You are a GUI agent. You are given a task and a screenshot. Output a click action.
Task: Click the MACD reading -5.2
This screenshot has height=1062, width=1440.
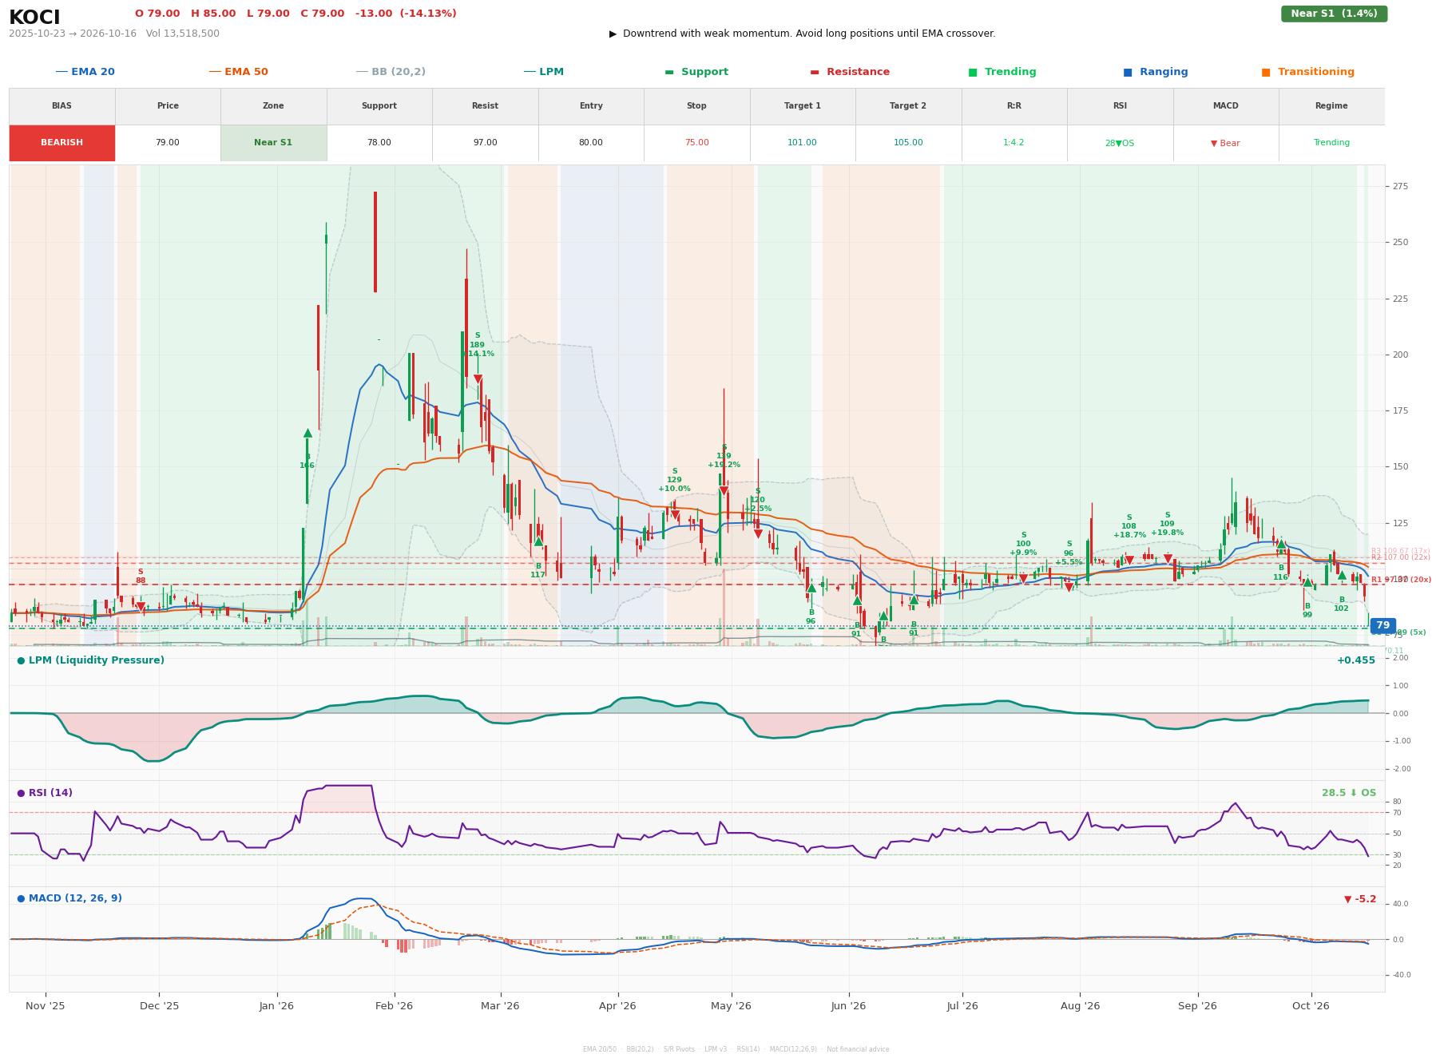tap(1360, 899)
